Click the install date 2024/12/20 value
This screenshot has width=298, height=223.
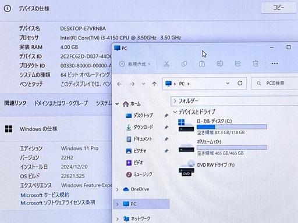click(x=74, y=167)
